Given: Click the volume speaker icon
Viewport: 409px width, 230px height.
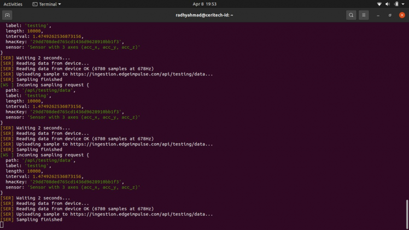Looking at the screenshot, I should (x=388, y=4).
